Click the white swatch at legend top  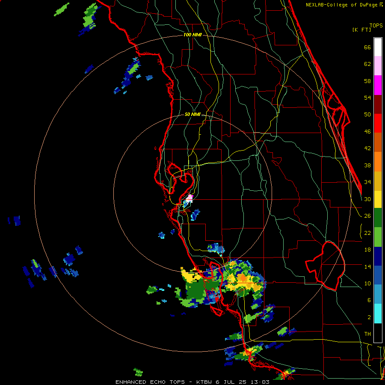coord(378,47)
